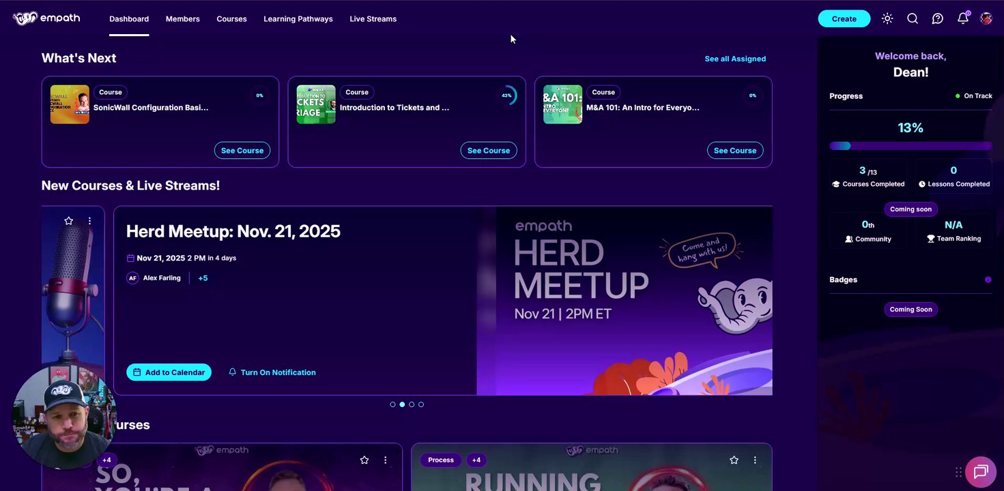1004x491 pixels.
Task: See Course for Introduction to Tickets
Action: pyautogui.click(x=489, y=150)
